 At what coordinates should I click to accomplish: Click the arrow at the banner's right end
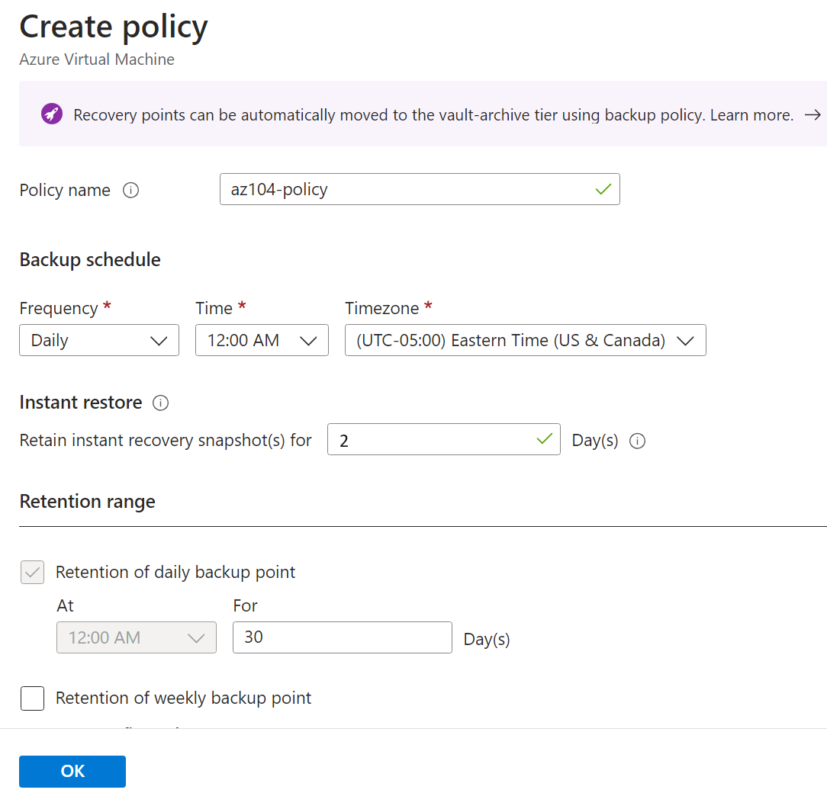click(813, 114)
